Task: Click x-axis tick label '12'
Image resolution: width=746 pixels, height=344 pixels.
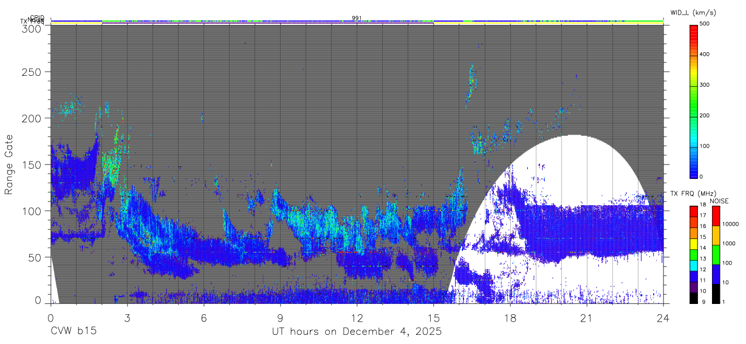Action: pos(357,317)
